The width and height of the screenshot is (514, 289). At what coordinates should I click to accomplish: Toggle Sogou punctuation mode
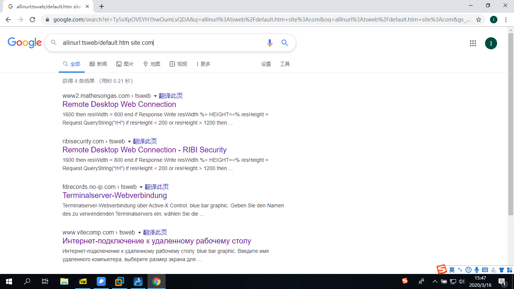click(460, 270)
